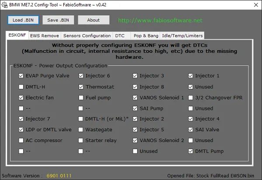Uncheck the Injector 1 checkbox
262x180 pixels.
click(x=190, y=76)
